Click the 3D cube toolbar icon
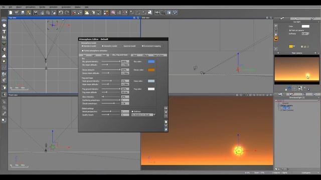Screen dimensions: 321x180 (x=93, y=12)
